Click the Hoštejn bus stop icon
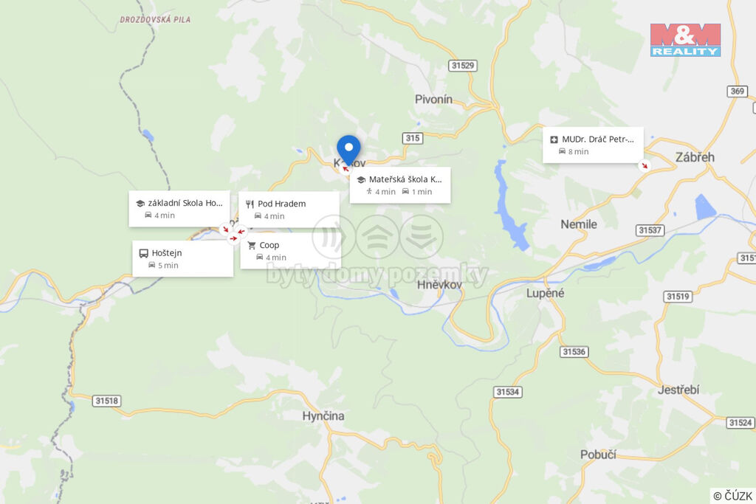756x504 pixels. pos(144,253)
